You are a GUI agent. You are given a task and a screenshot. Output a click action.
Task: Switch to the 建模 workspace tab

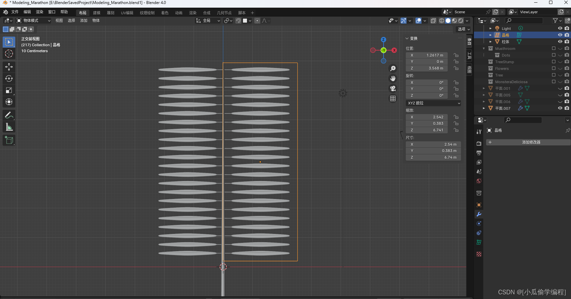(x=97, y=13)
